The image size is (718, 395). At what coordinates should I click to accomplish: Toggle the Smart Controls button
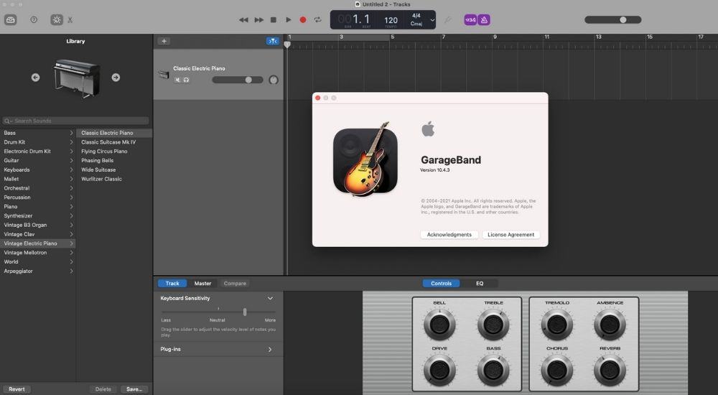(x=57, y=19)
